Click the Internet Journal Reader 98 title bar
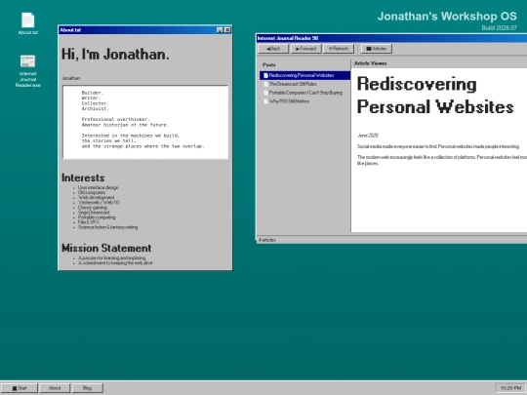The height and width of the screenshot is (395, 527). (x=391, y=38)
